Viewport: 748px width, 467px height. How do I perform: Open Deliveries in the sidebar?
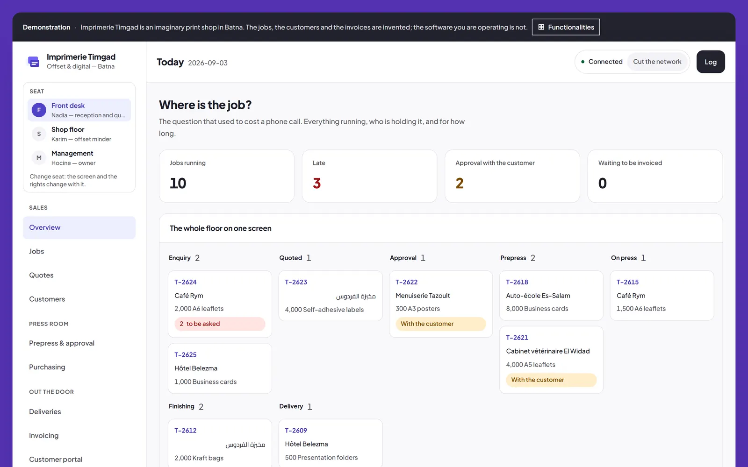[x=79, y=411]
